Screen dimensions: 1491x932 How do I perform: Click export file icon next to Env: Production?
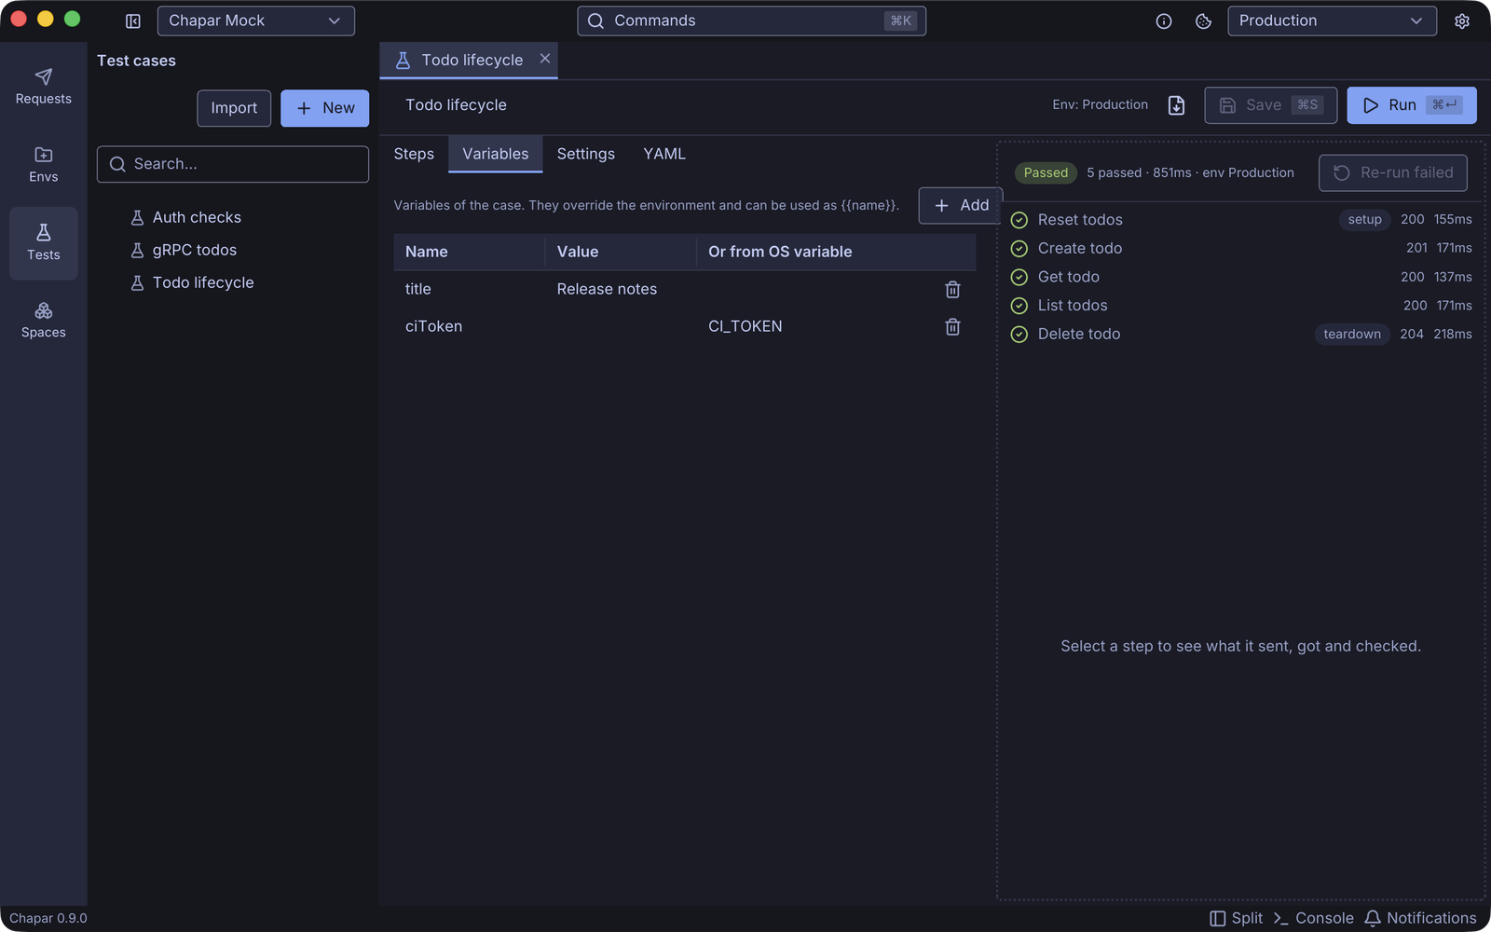click(1176, 105)
